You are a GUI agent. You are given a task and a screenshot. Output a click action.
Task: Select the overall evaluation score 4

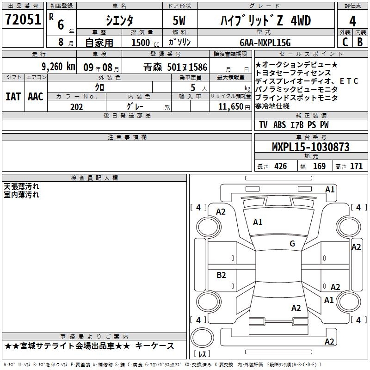click(x=352, y=21)
